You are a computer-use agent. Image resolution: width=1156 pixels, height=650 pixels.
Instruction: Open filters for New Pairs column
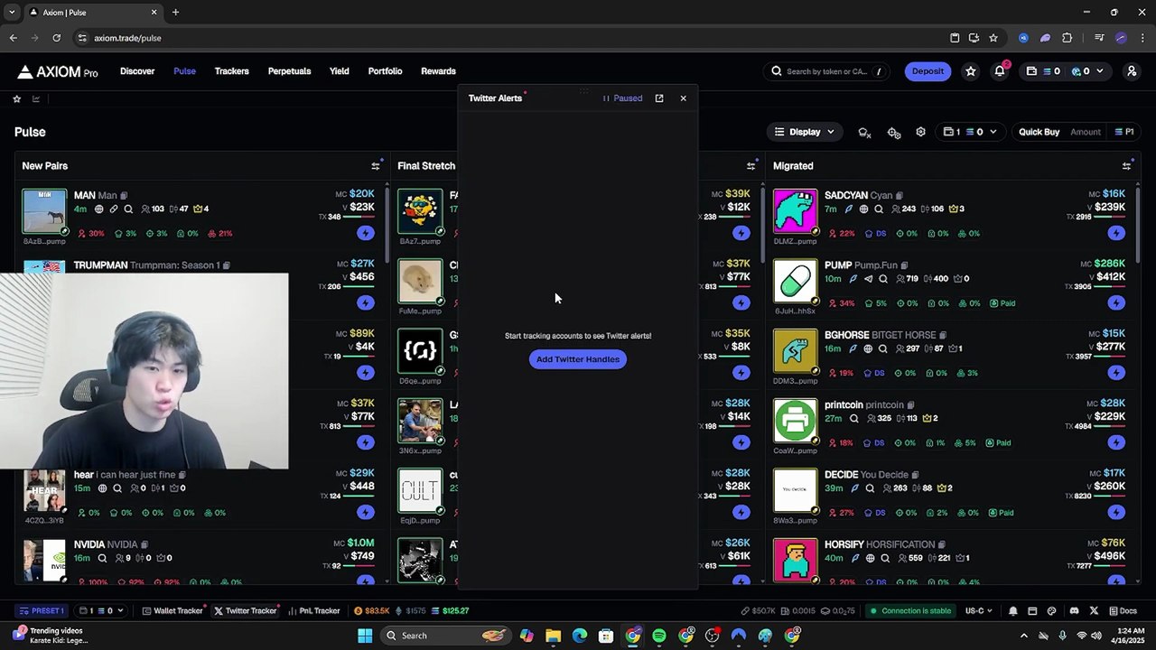[376, 166]
